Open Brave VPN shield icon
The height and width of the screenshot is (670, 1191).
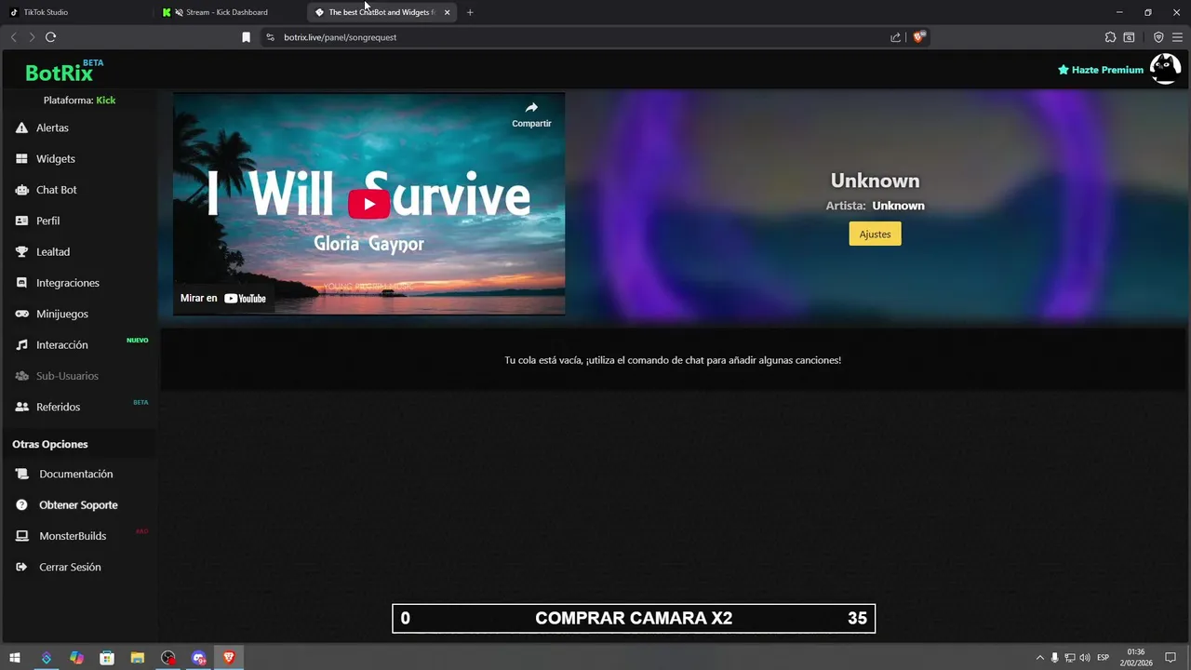pyautogui.click(x=1158, y=37)
